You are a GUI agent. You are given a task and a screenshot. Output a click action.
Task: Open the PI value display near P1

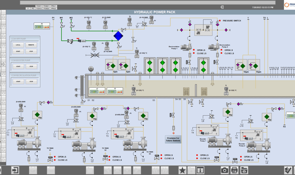pyautogui.click(x=42, y=26)
